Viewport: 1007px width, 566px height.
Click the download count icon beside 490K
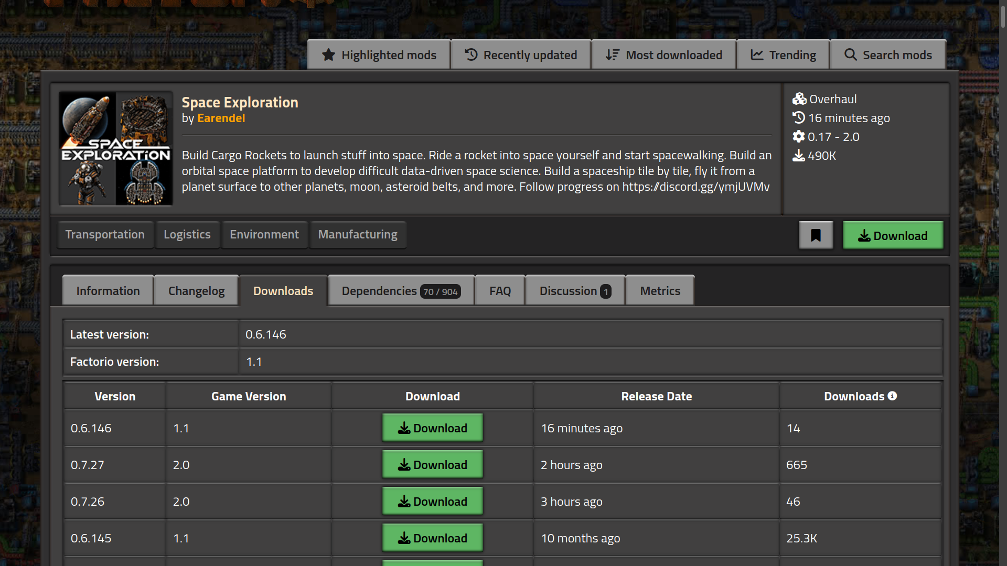click(798, 156)
